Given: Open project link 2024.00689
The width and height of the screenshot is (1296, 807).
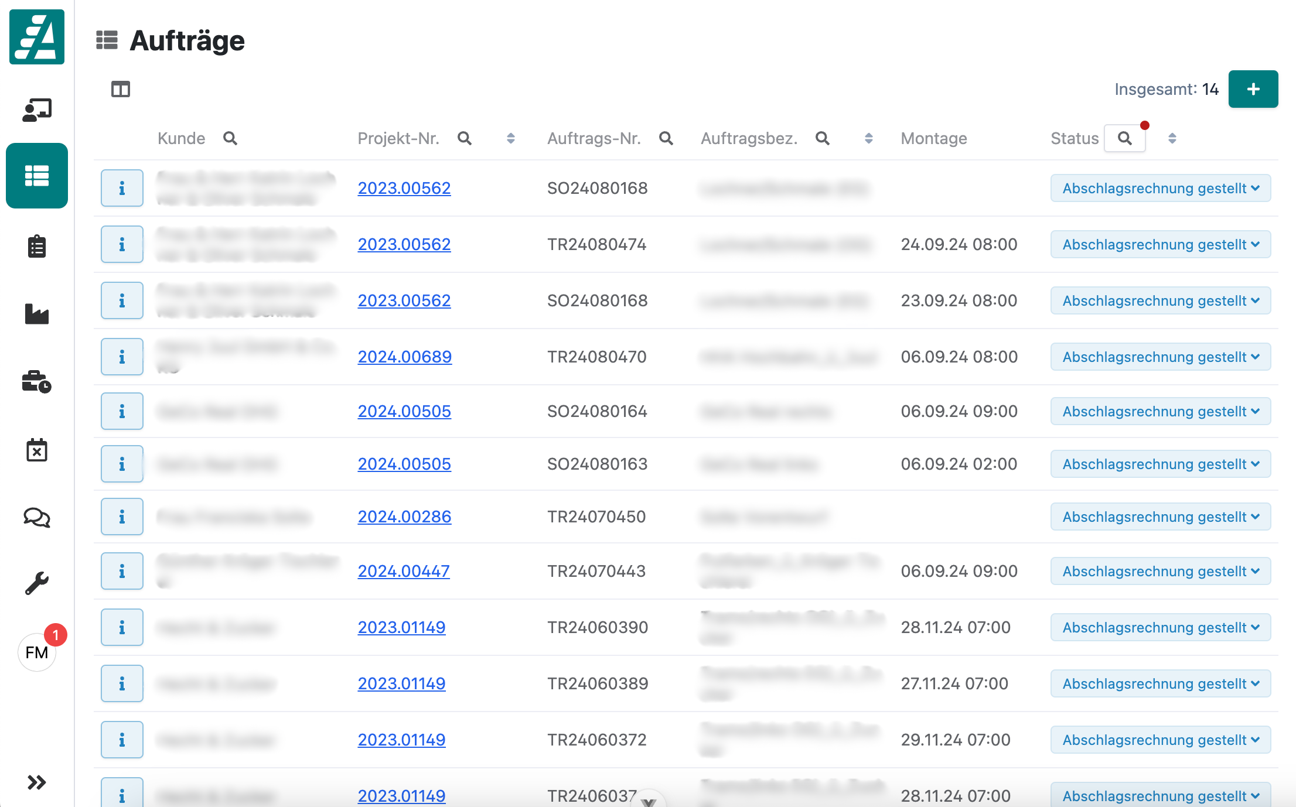Looking at the screenshot, I should pyautogui.click(x=404, y=357).
